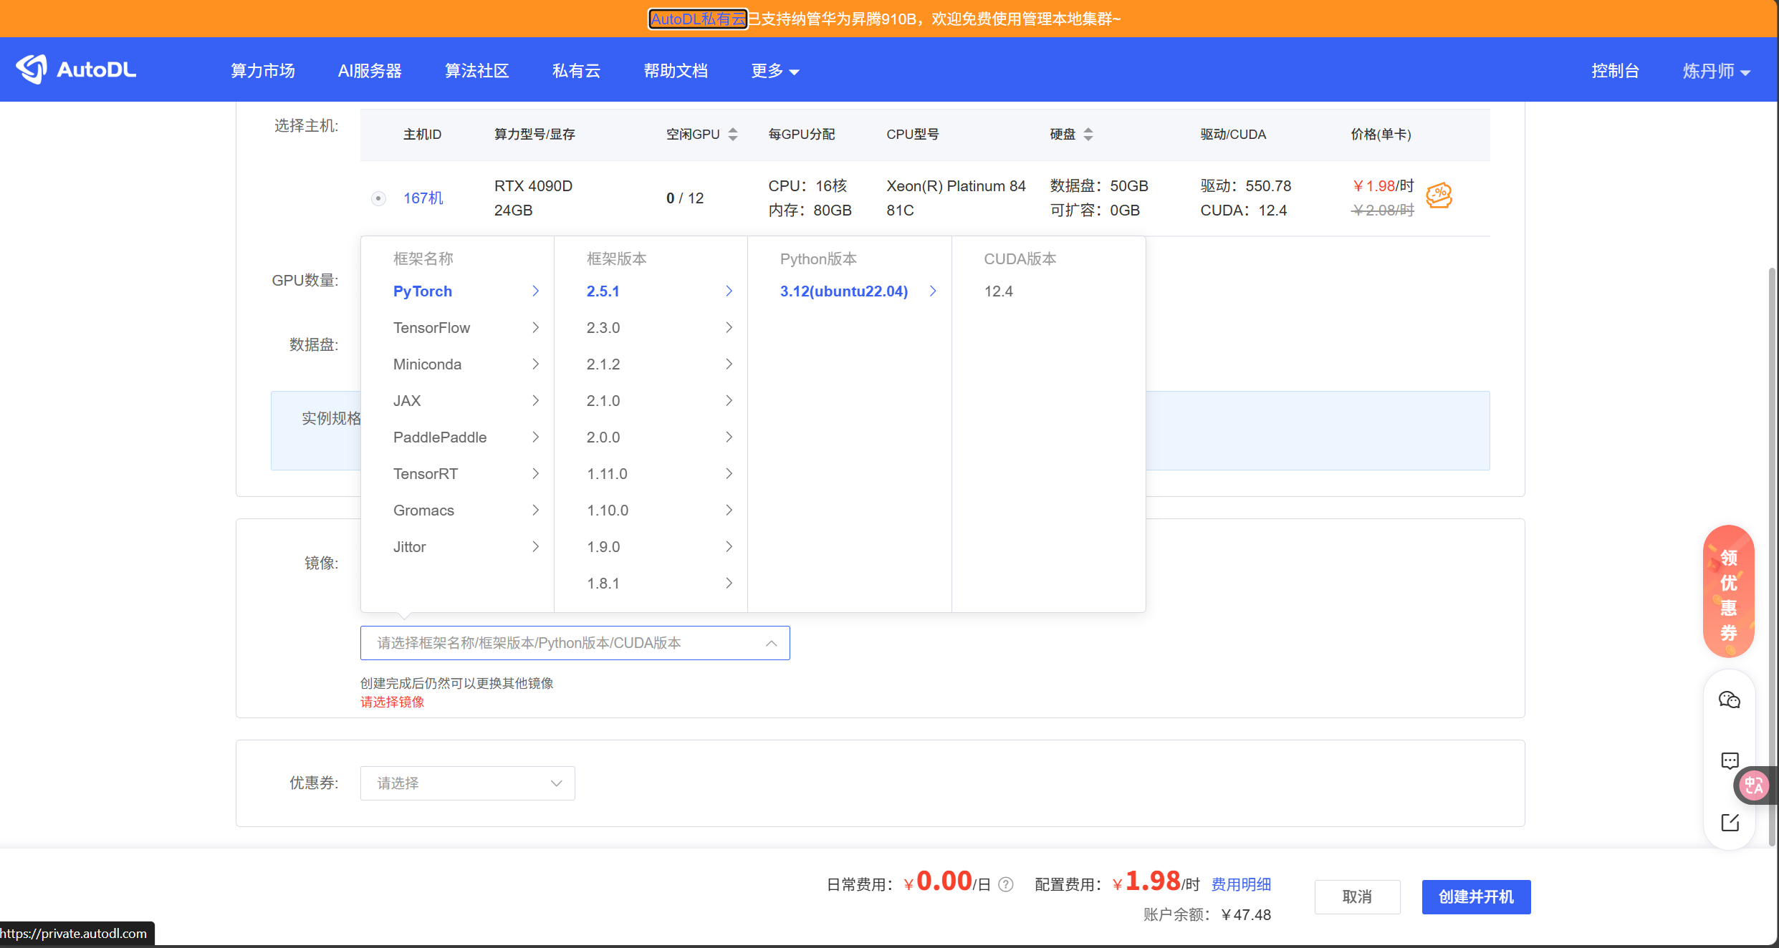
Task: Open the red 领优惠券 coupon banner
Action: pyautogui.click(x=1728, y=591)
